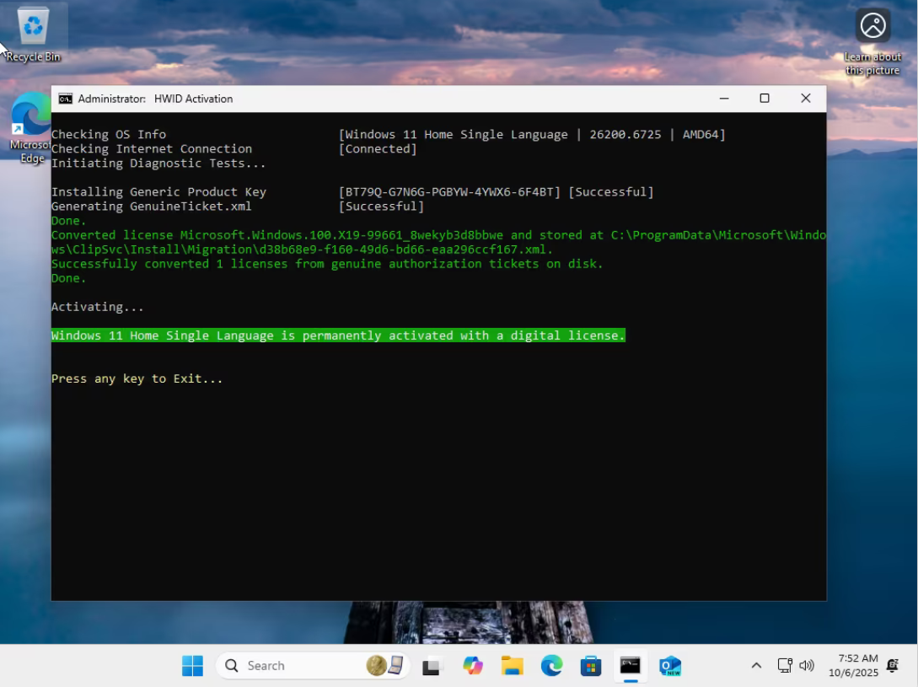Minimize the HWID Activation window
This screenshot has height=687, width=918.
click(724, 99)
